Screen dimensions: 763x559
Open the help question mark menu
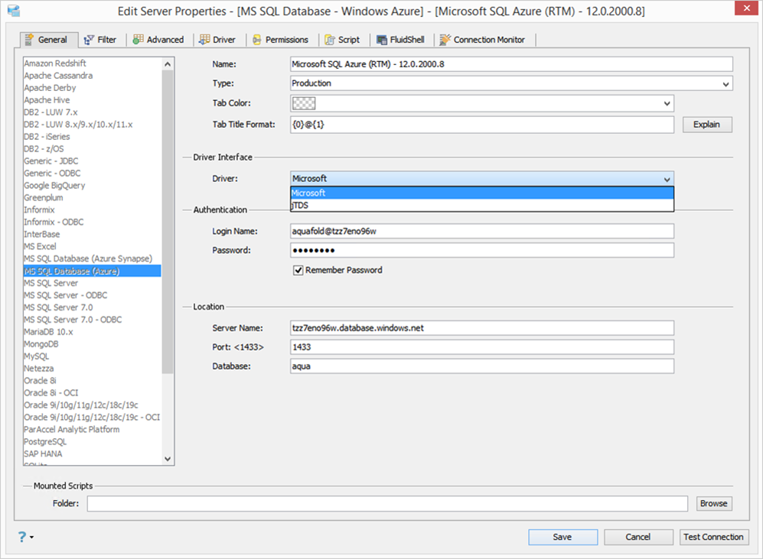[x=25, y=537]
